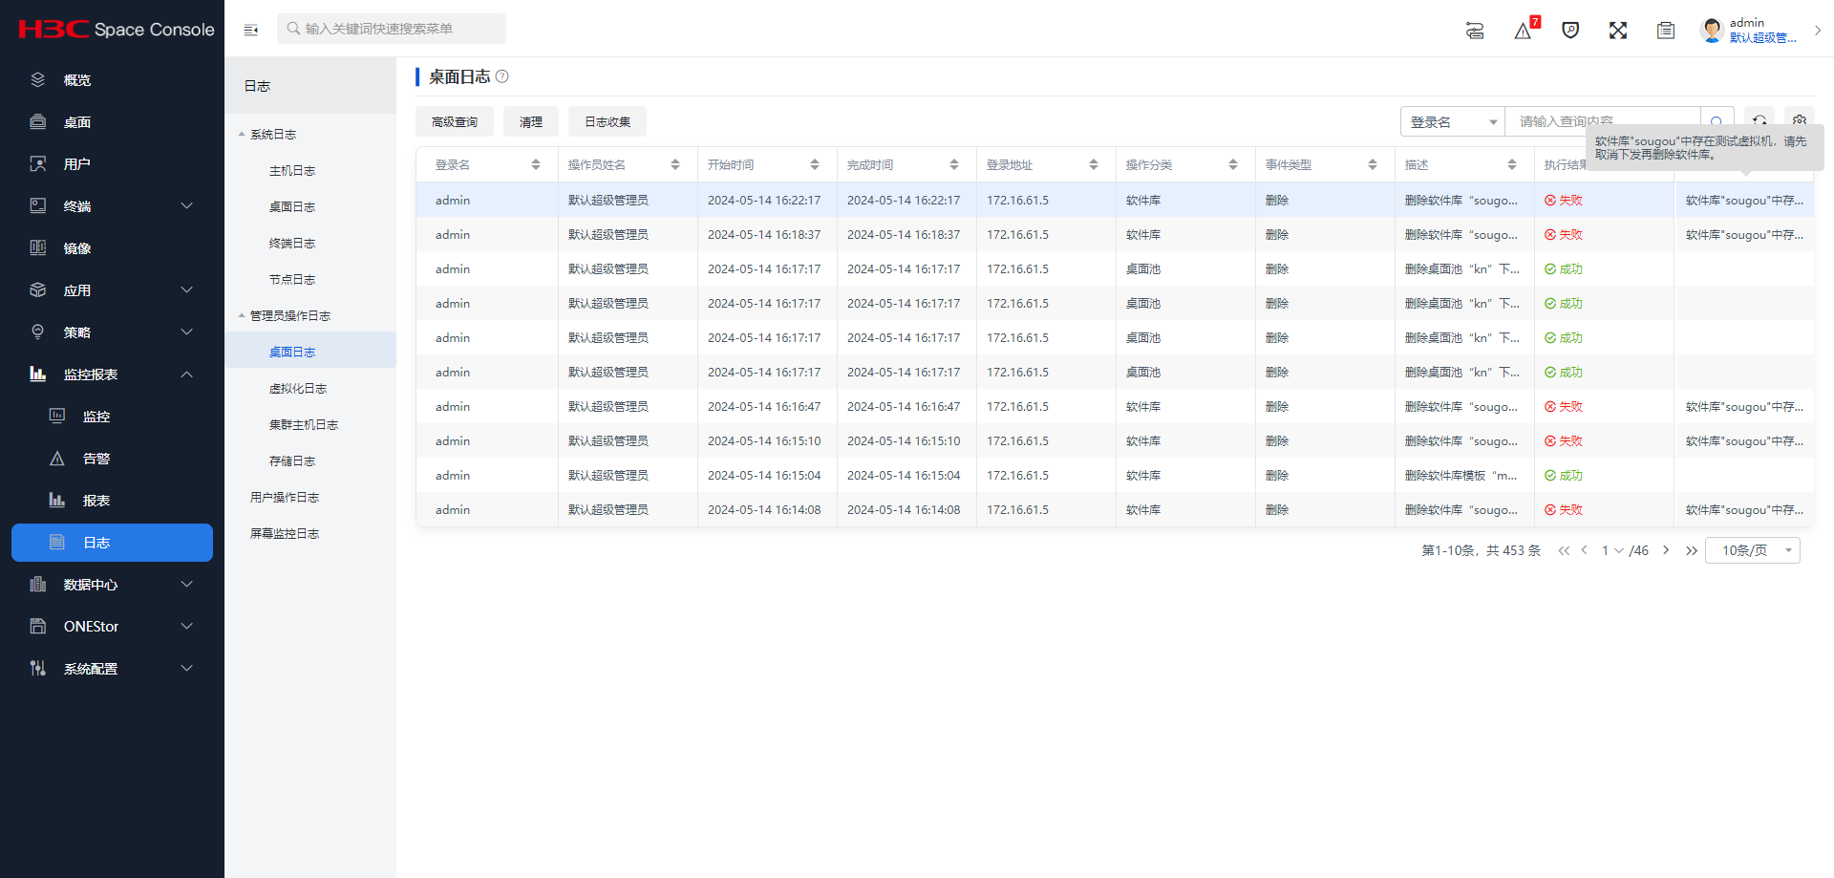Toggle fullscreen with the expand arrows icon

click(x=1618, y=31)
